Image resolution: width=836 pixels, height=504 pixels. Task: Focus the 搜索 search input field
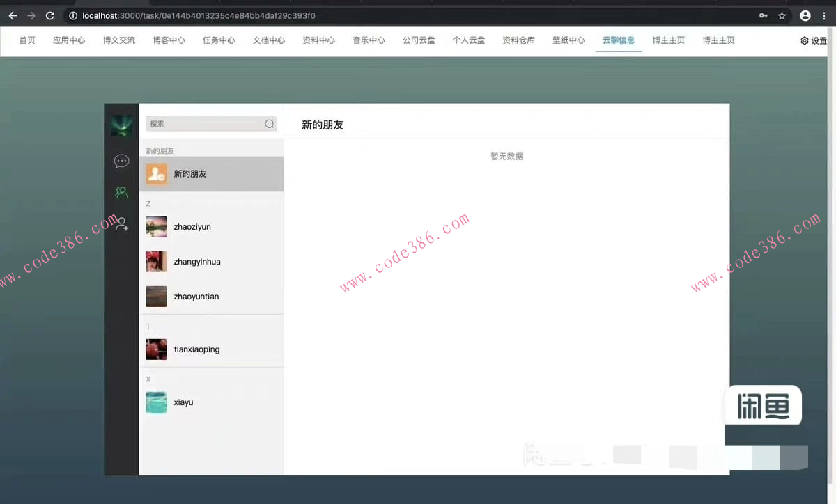211,124
